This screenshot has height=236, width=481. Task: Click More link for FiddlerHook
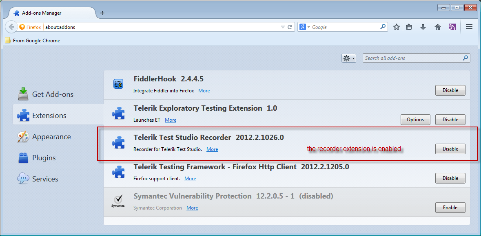(x=204, y=91)
